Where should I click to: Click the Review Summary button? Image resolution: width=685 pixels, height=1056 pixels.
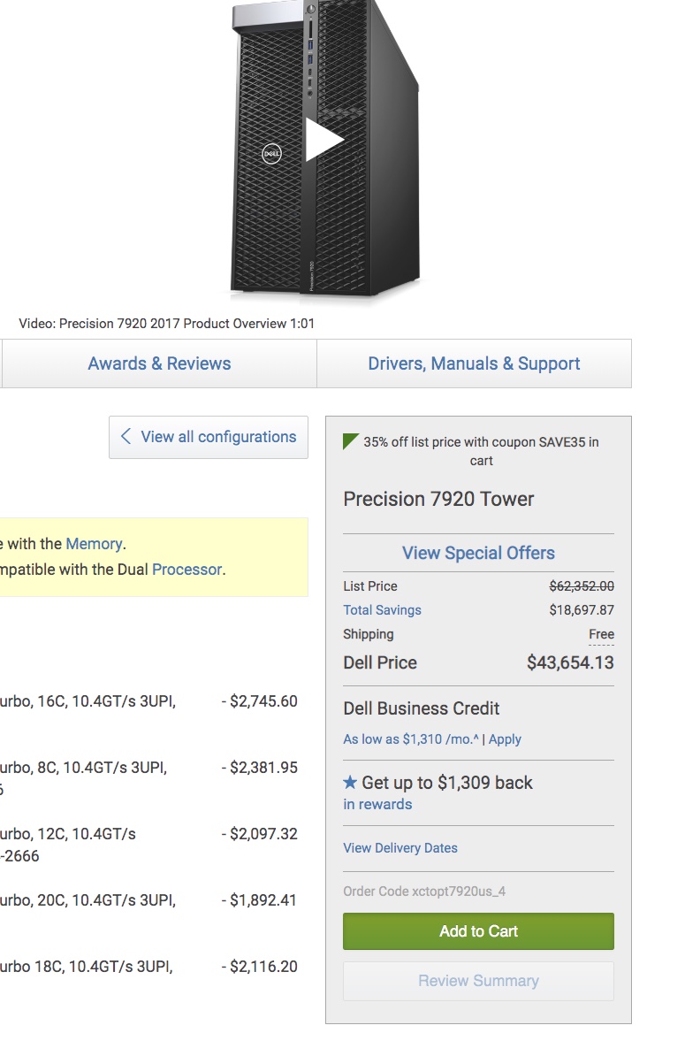(478, 981)
